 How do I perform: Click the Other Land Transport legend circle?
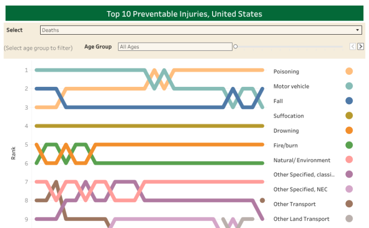349,218
